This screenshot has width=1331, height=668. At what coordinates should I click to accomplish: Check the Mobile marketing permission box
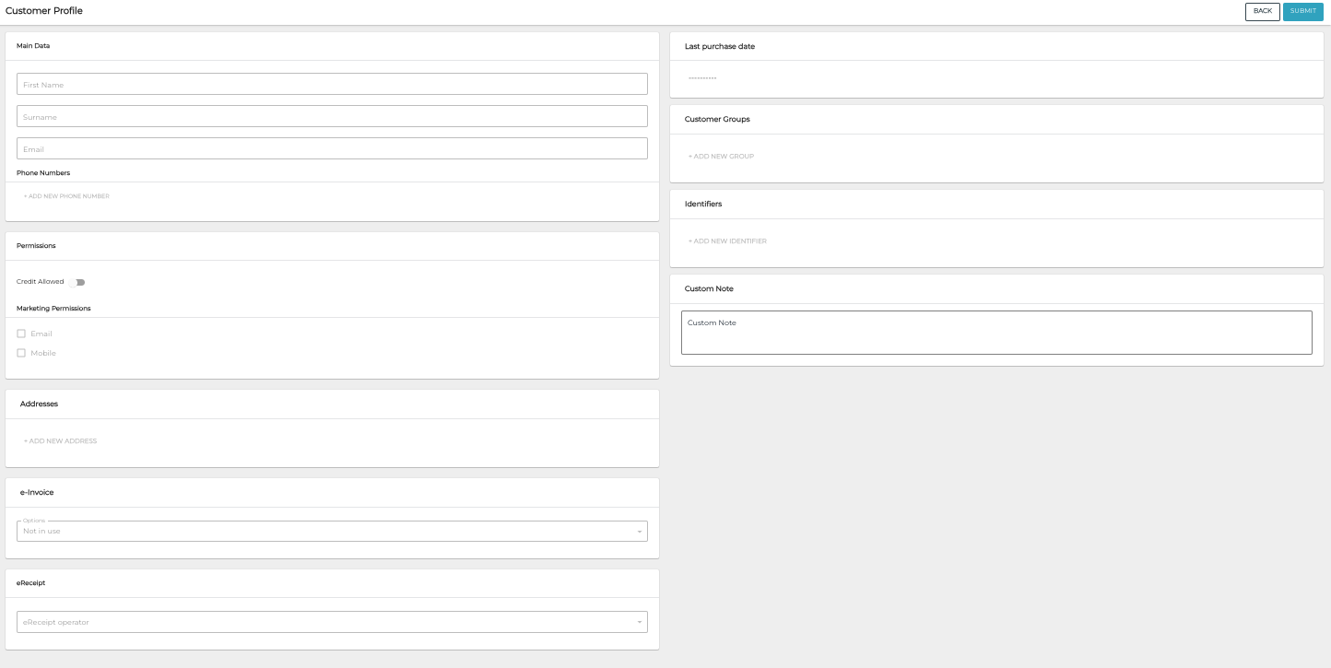point(21,353)
